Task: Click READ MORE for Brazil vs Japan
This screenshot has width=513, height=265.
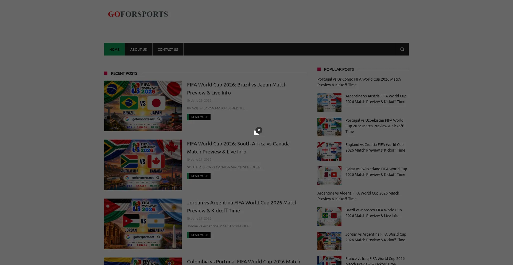Action: pos(199,117)
